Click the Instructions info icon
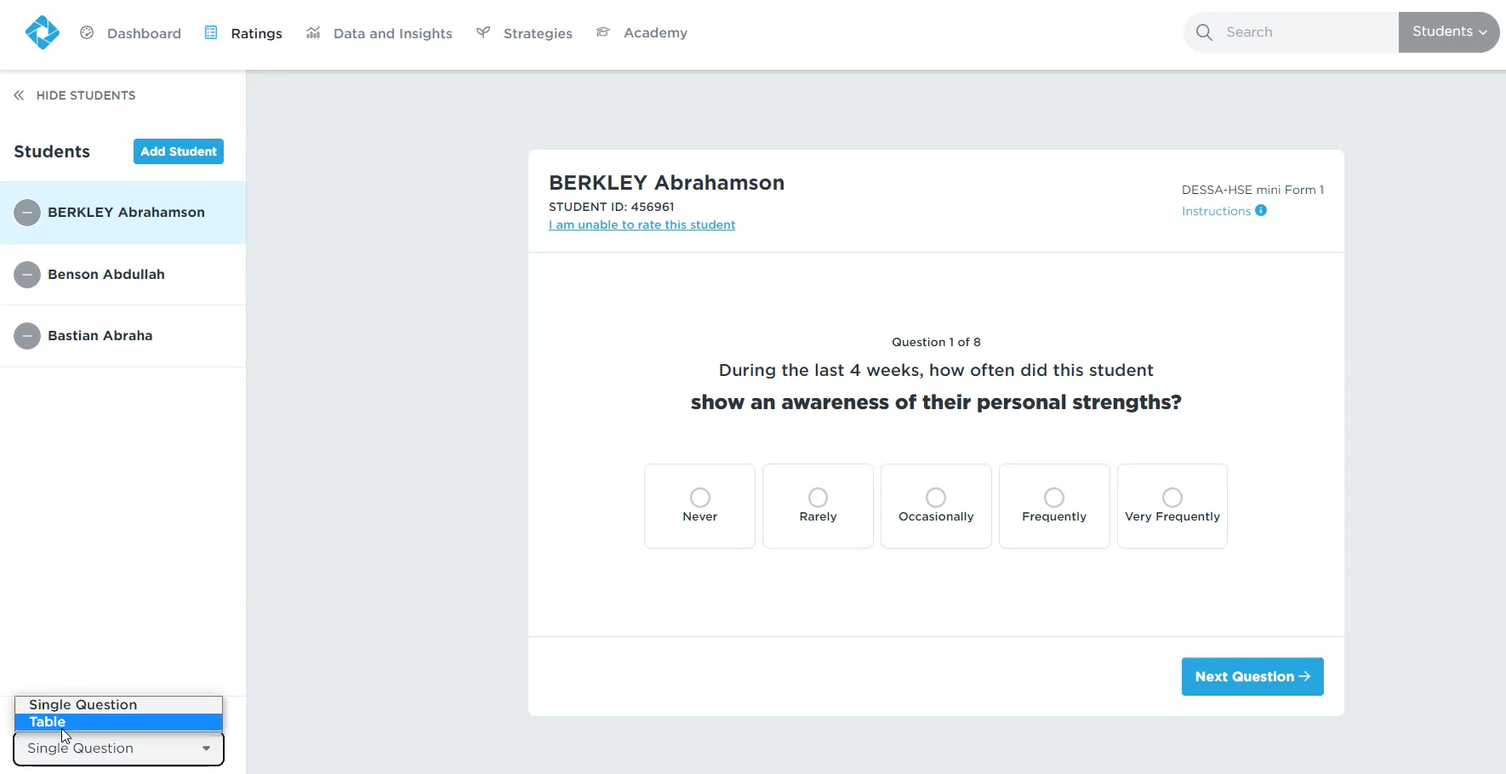The height and width of the screenshot is (774, 1506). pyautogui.click(x=1261, y=211)
